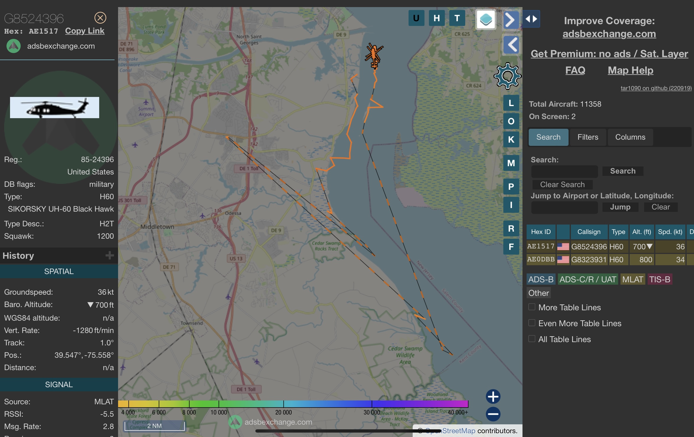Select the orange helicopter icon on map
The image size is (694, 437).
click(x=374, y=56)
